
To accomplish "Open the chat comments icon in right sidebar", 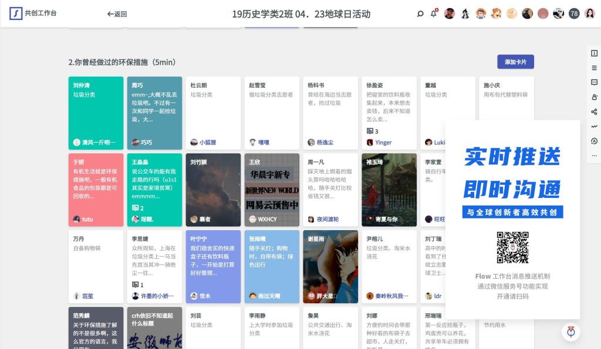I will point(594,83).
